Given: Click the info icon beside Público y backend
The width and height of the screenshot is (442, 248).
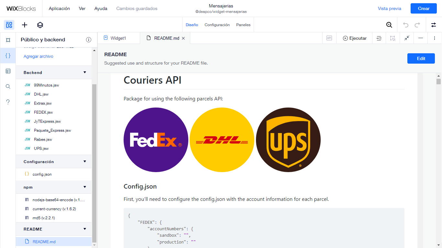Looking at the screenshot, I should pos(89,40).
